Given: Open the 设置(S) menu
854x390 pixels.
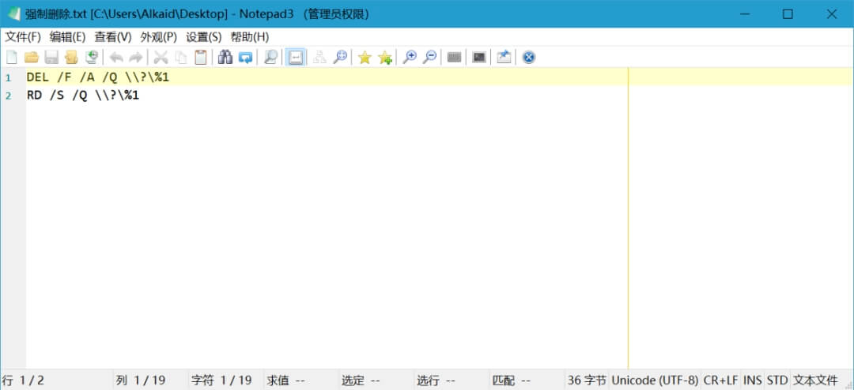Looking at the screenshot, I should [x=203, y=37].
